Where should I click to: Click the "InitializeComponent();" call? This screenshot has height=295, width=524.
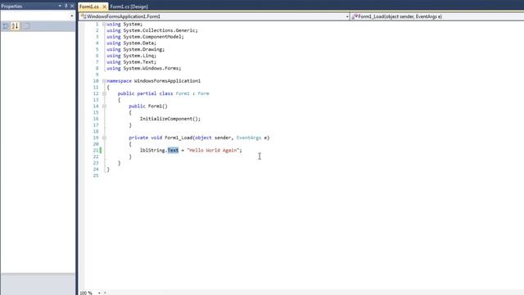pos(170,119)
